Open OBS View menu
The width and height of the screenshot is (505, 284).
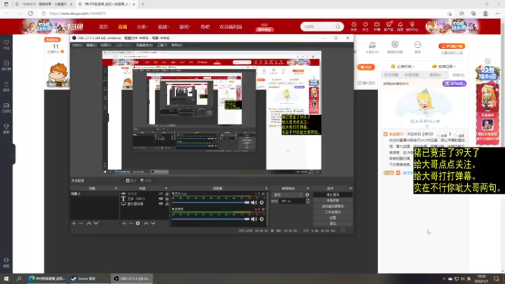[x=105, y=45]
